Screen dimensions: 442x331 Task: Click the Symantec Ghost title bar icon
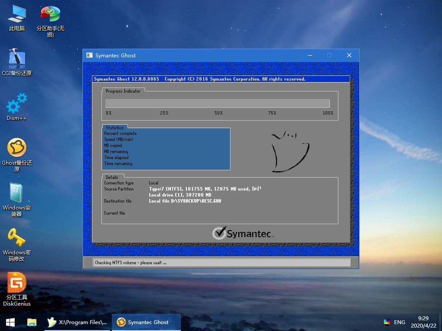[x=90, y=55]
